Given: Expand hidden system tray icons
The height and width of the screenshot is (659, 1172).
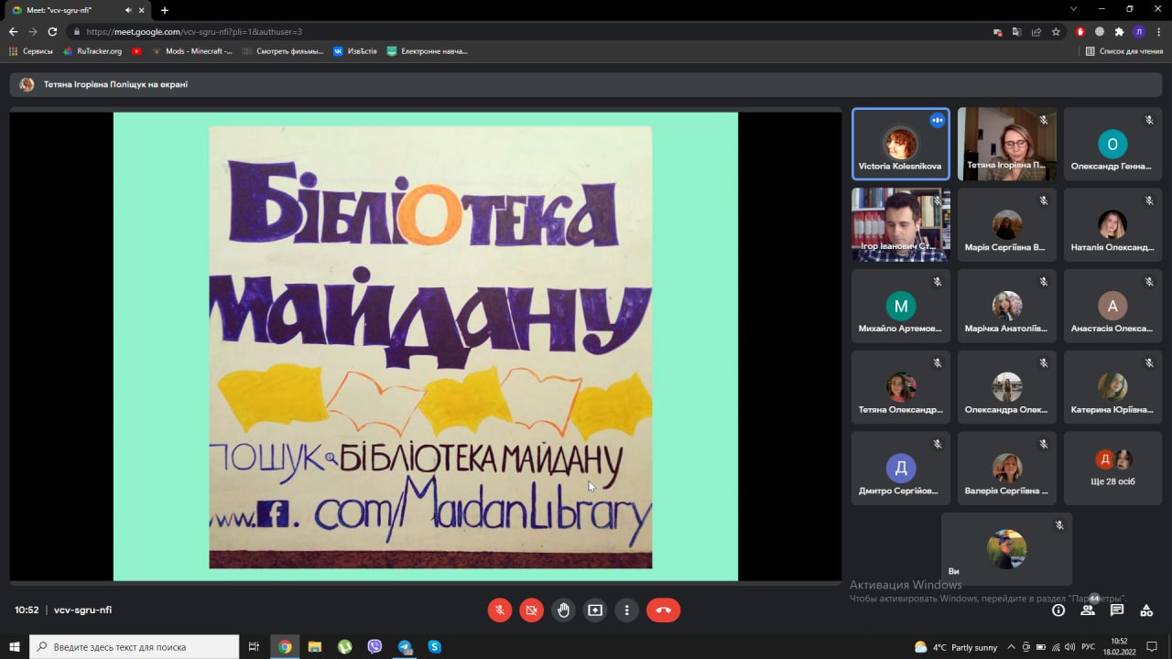Looking at the screenshot, I should 1012,647.
